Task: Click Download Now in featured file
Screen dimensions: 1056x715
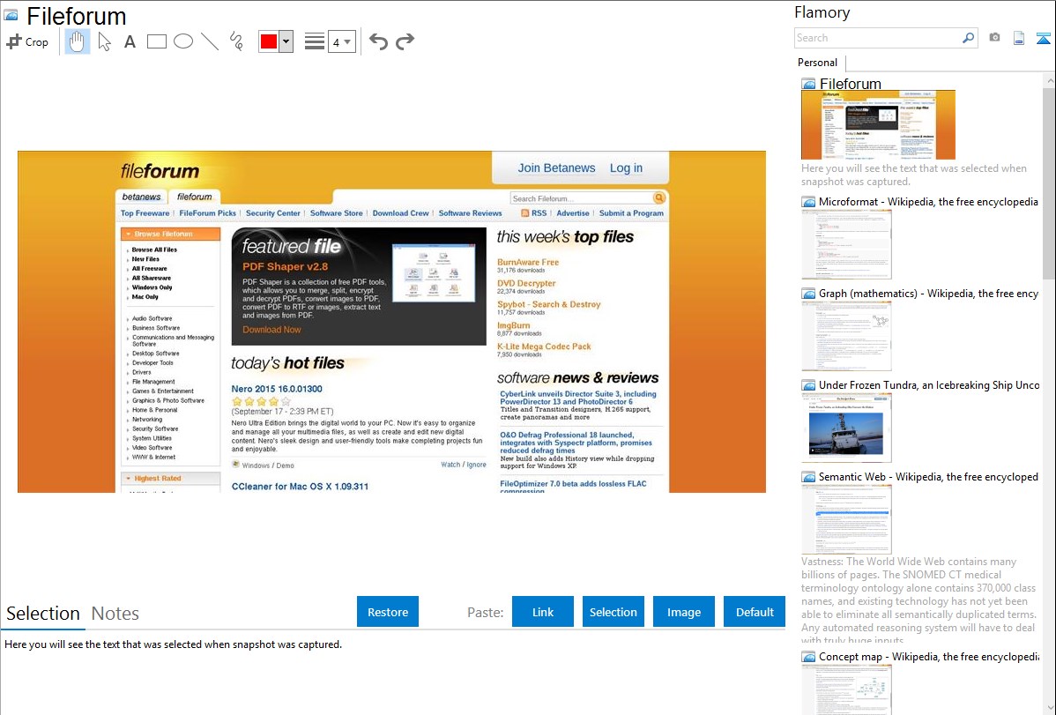Action: click(x=271, y=330)
